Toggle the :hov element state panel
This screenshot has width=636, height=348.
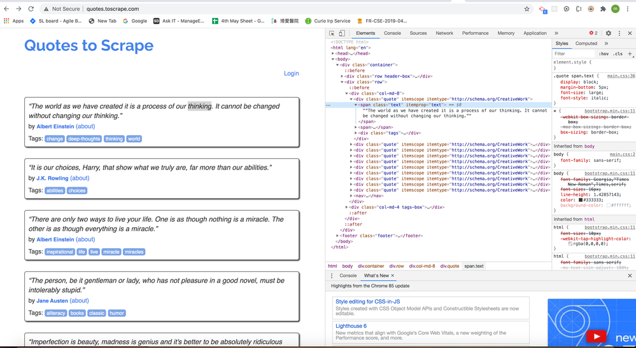[x=604, y=54]
